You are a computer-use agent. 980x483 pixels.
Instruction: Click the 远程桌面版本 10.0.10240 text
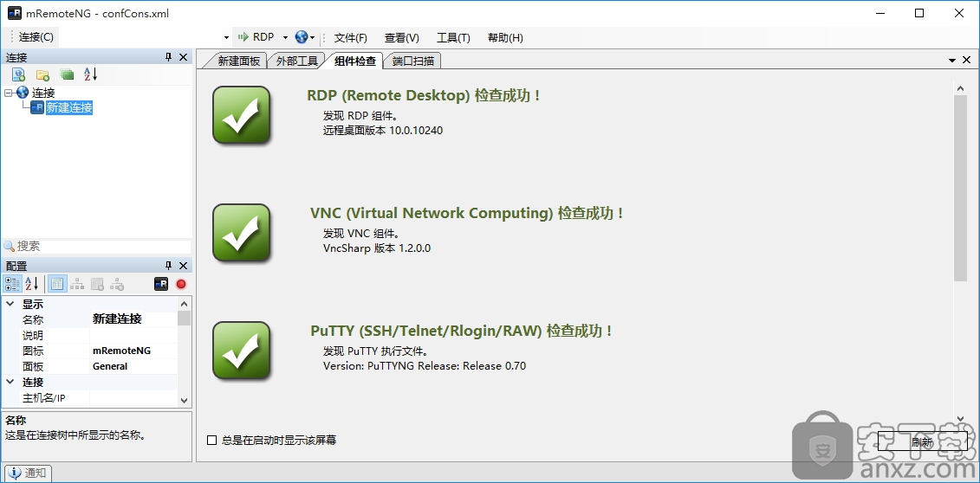click(x=383, y=131)
